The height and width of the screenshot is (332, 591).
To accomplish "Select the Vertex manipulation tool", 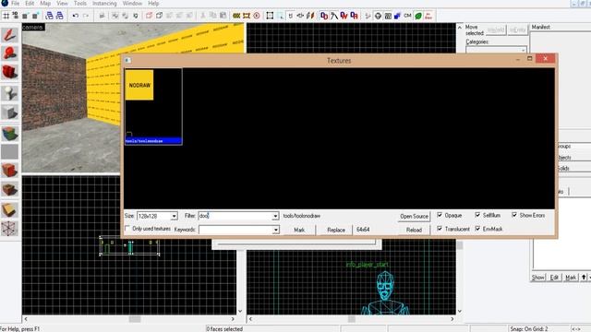I will [x=10, y=229].
